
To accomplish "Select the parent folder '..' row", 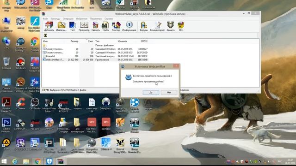I will point(95,45).
